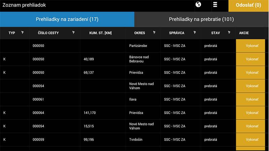Select the SPRÁVCA column header
This screenshot has width=269, height=151.
click(x=177, y=33)
